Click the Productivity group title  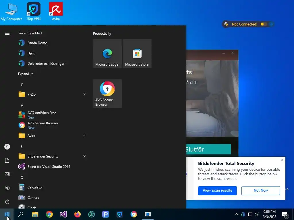pyautogui.click(x=102, y=34)
